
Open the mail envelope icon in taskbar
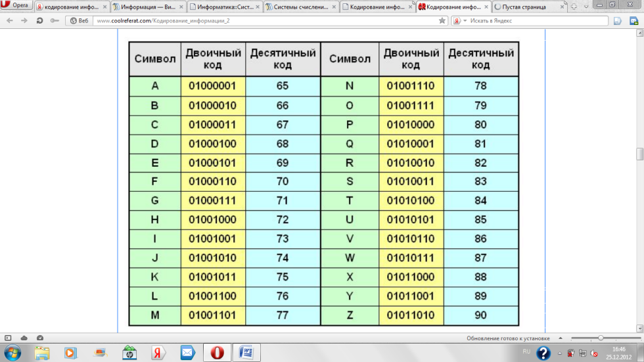click(x=187, y=353)
